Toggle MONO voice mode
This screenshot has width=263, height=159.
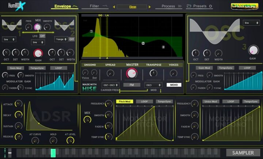point(174,85)
